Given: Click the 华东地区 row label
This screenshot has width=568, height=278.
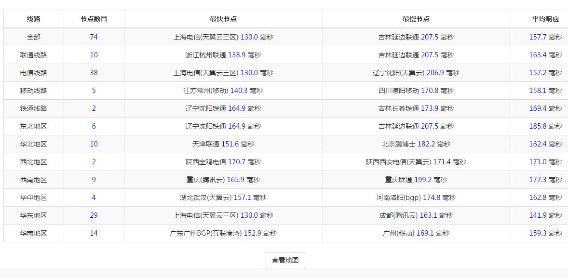Looking at the screenshot, I should tap(34, 215).
